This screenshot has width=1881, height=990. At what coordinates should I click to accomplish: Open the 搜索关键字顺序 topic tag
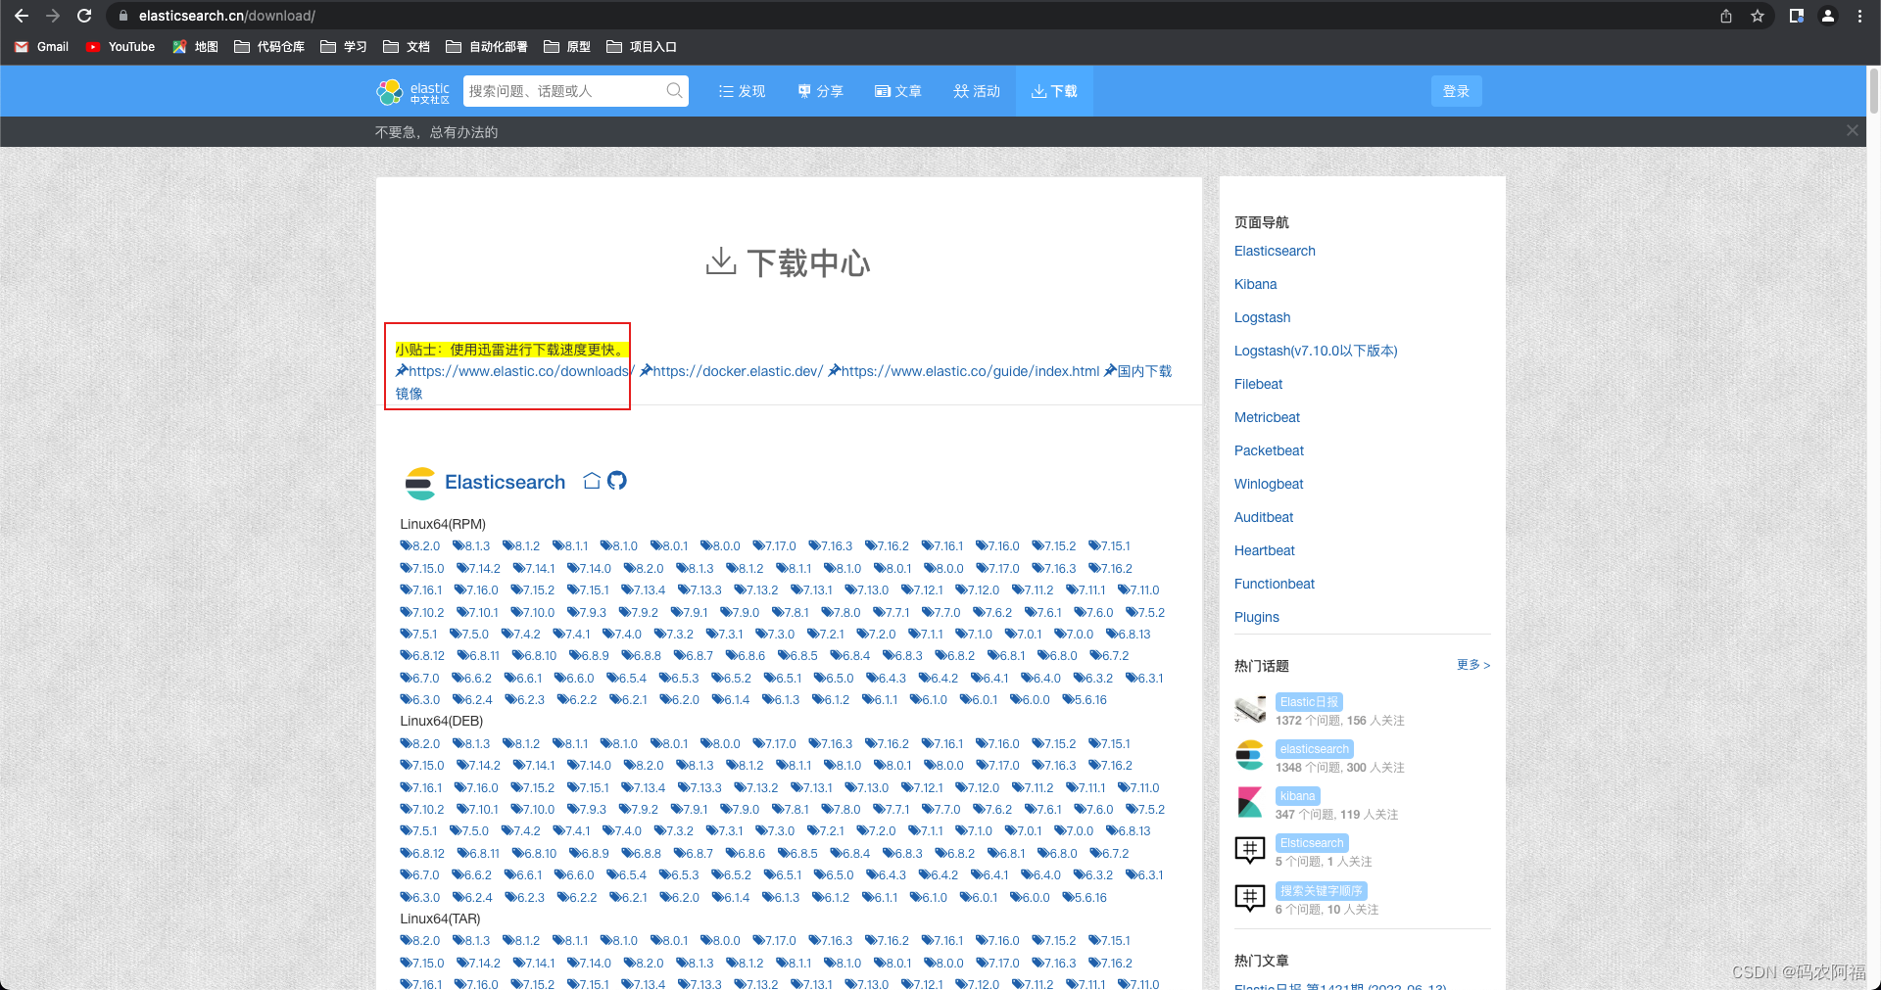[x=1321, y=891]
